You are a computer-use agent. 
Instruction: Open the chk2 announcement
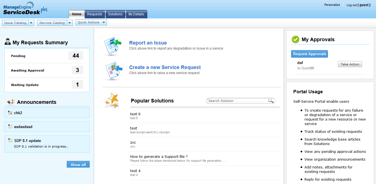coord(18,113)
